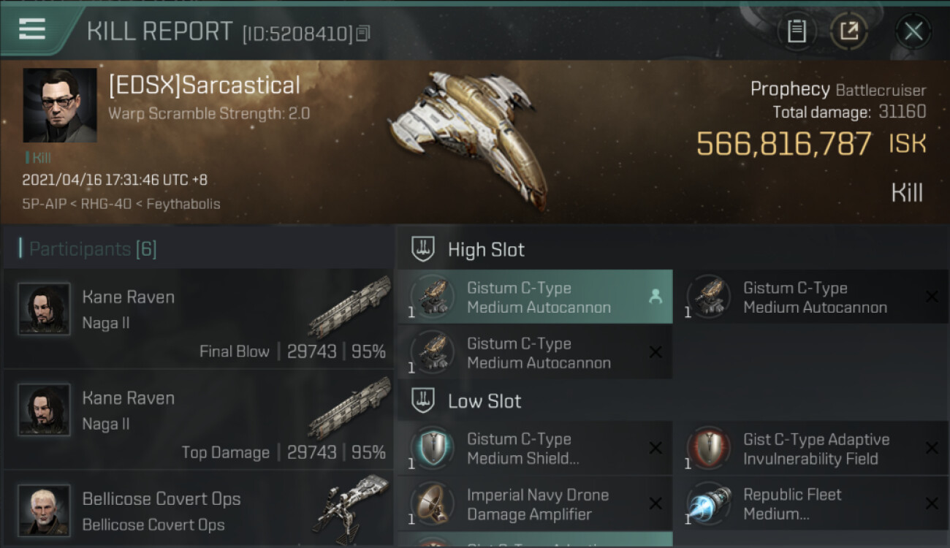This screenshot has height=548, width=950.
Task: Open Kane Raven Final Blow participant entry
Action: click(x=198, y=319)
